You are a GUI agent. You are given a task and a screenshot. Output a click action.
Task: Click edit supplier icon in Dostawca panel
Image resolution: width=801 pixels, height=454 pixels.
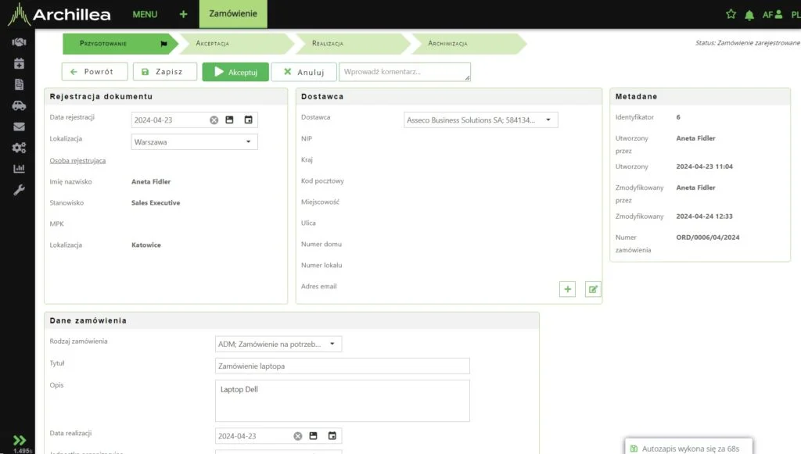[x=593, y=290]
